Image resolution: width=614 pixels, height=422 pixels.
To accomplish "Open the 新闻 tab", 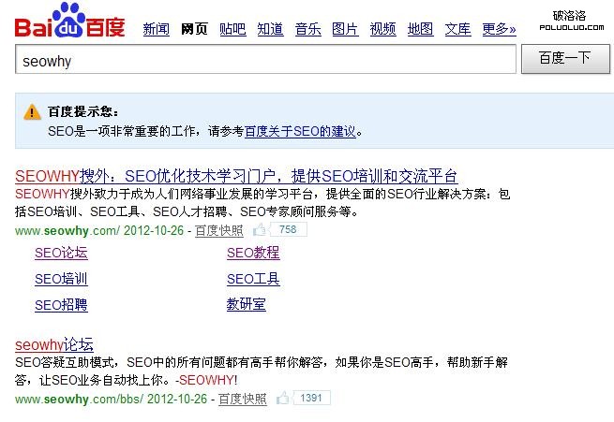I will click(156, 29).
